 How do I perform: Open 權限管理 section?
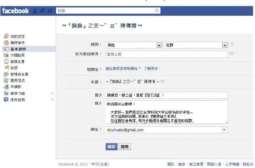pos(17,43)
